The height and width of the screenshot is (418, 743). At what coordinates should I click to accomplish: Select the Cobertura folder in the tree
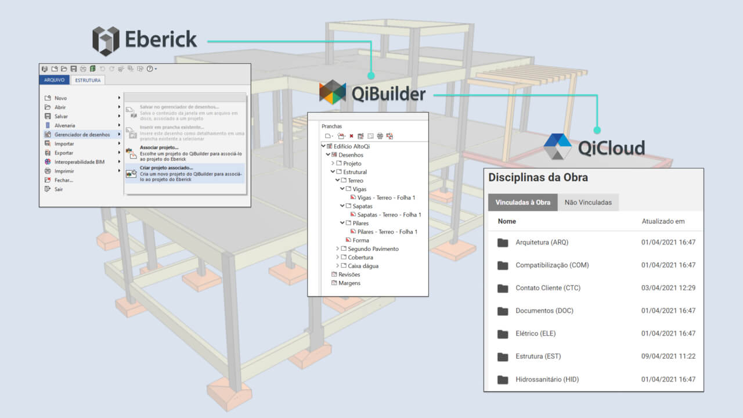[357, 257]
